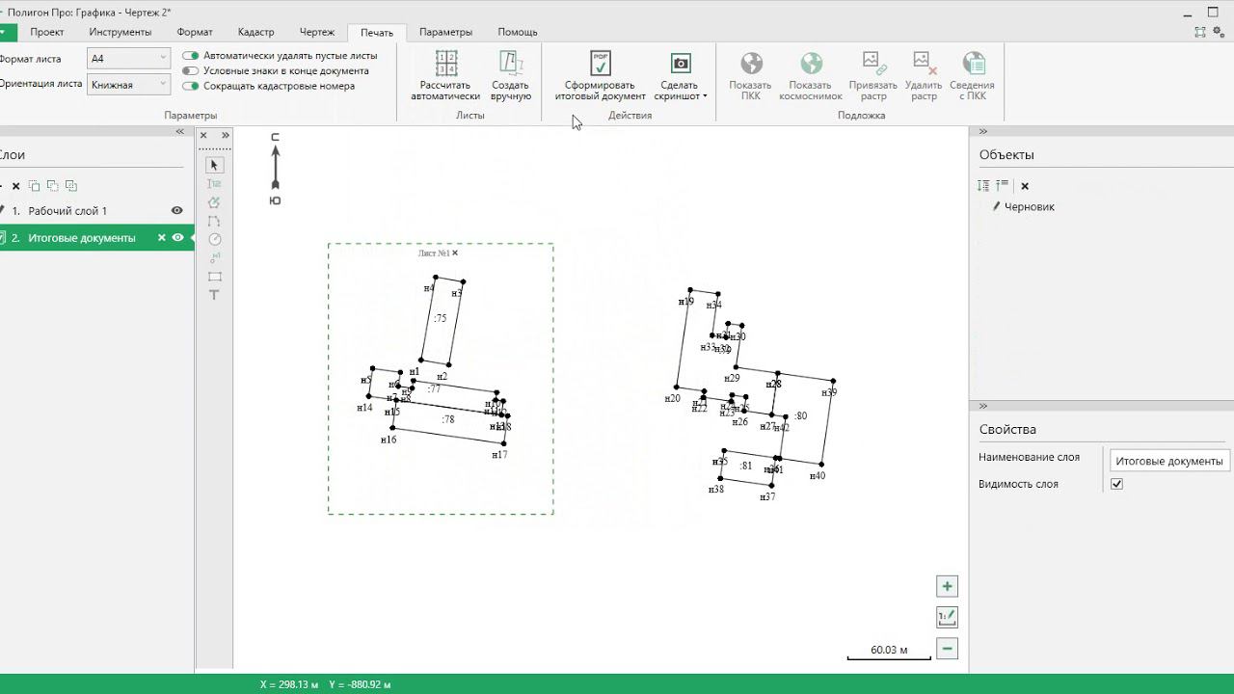1234x694 pixels.
Task: Click Наименование слоя input field
Action: pyautogui.click(x=1169, y=461)
